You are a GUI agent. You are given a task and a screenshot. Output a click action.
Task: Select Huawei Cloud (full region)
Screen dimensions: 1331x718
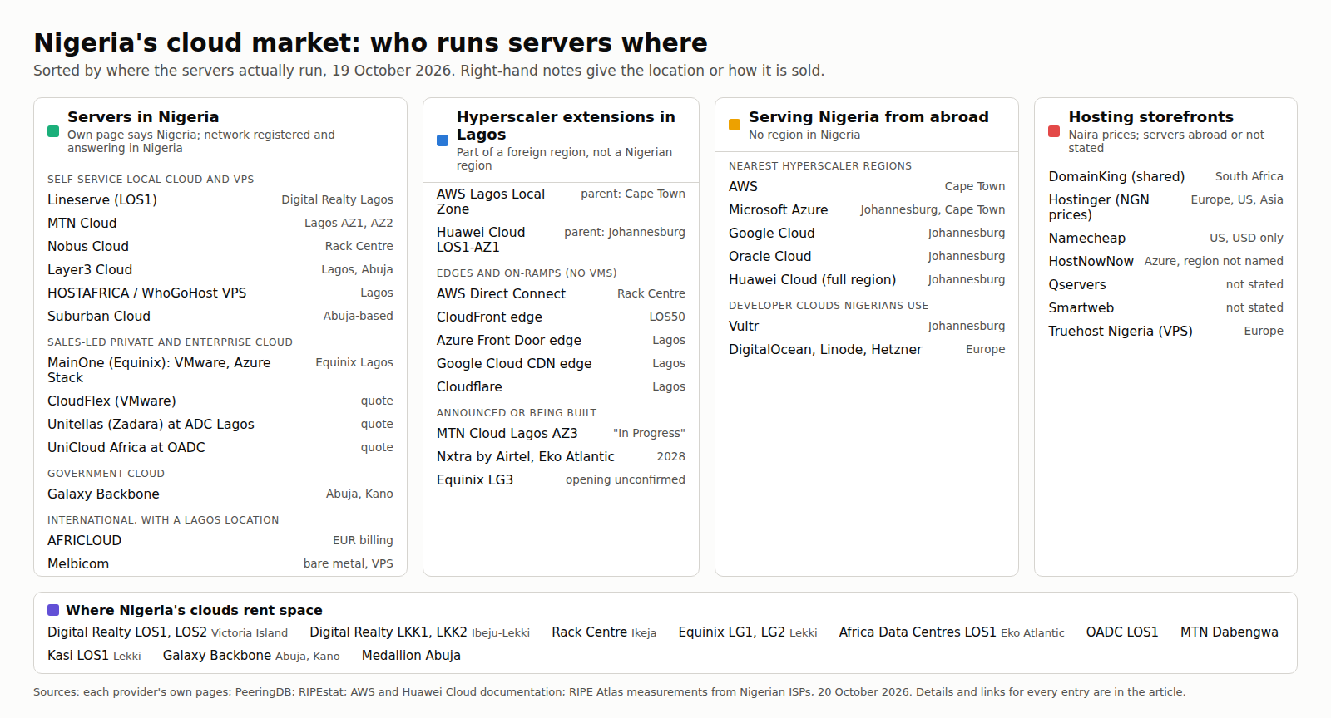click(x=867, y=279)
